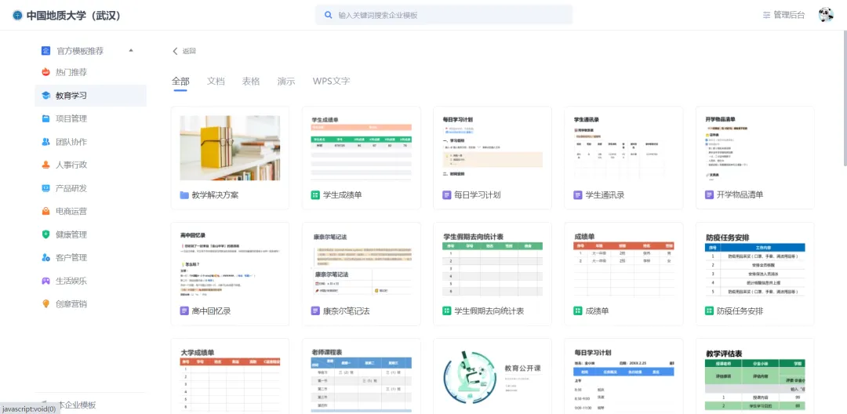Select 电商运营 category label
This screenshot has width=847, height=414.
tap(71, 211)
